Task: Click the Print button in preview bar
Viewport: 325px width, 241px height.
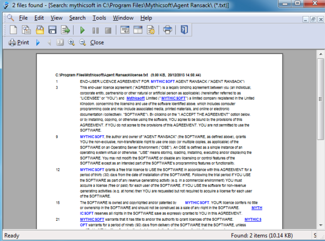Action: click(19, 43)
